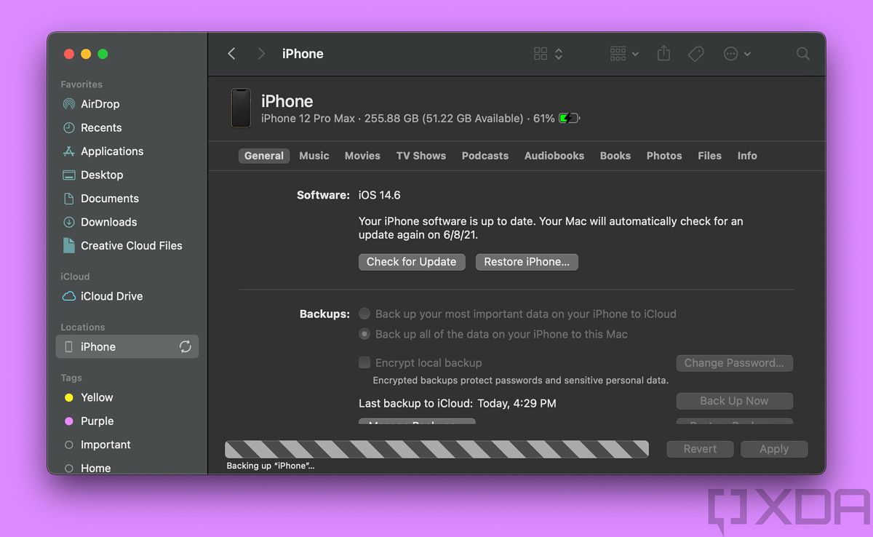Select Recents in the Favorites sidebar

tap(101, 127)
